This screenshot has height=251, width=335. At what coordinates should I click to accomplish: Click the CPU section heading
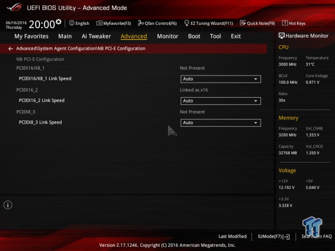point(283,47)
